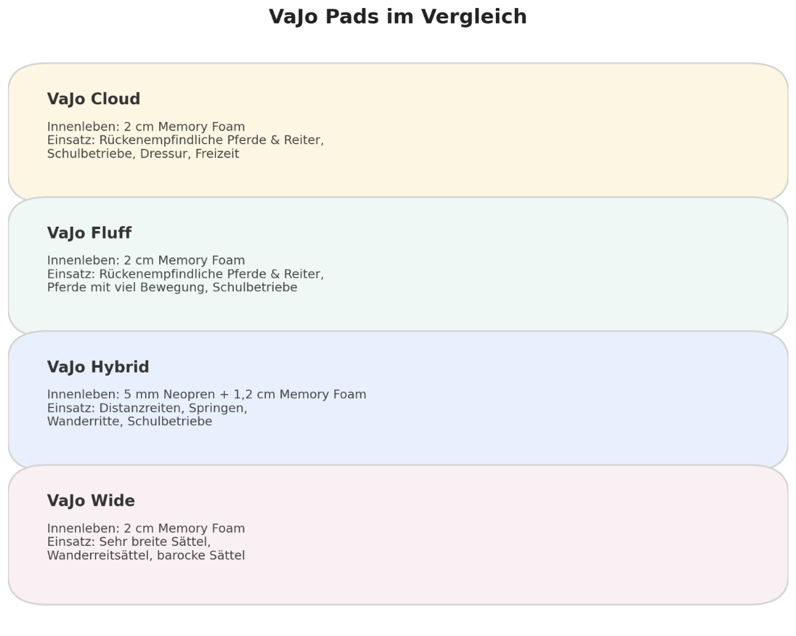
Task: Click "Schulbetriebe, Dressur, Freizeit" text
Action: pos(143,154)
